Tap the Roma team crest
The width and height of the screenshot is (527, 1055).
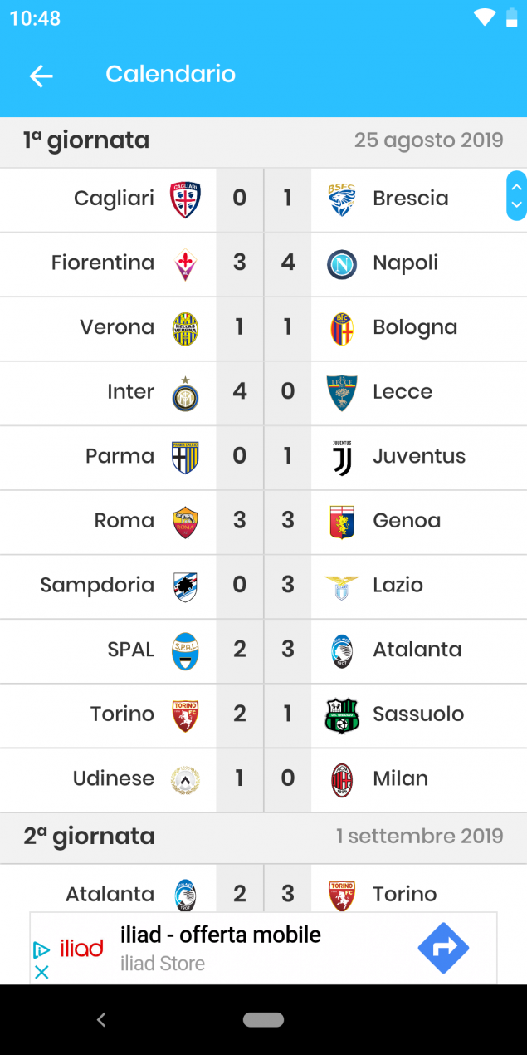click(185, 521)
